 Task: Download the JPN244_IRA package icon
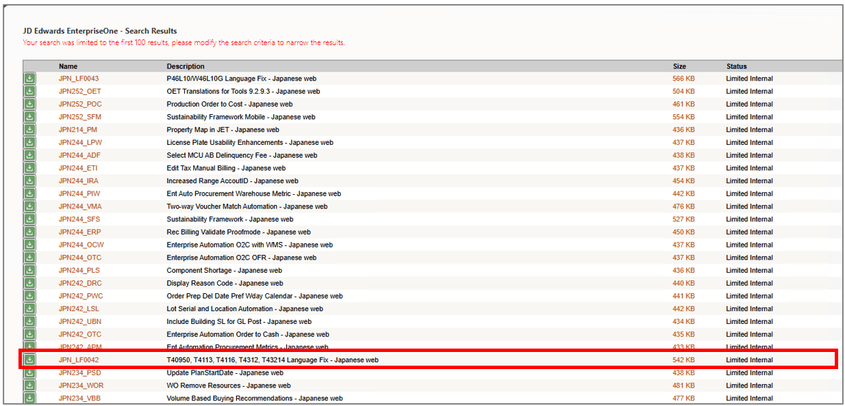pyautogui.click(x=29, y=181)
